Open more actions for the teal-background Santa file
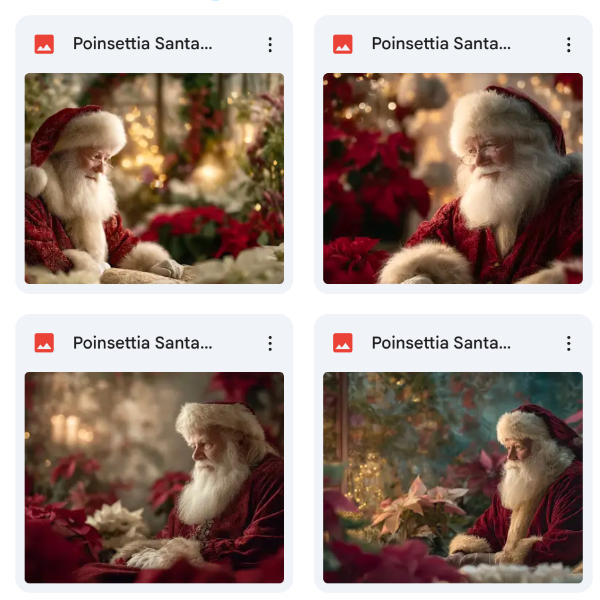600x600 pixels. tap(569, 343)
